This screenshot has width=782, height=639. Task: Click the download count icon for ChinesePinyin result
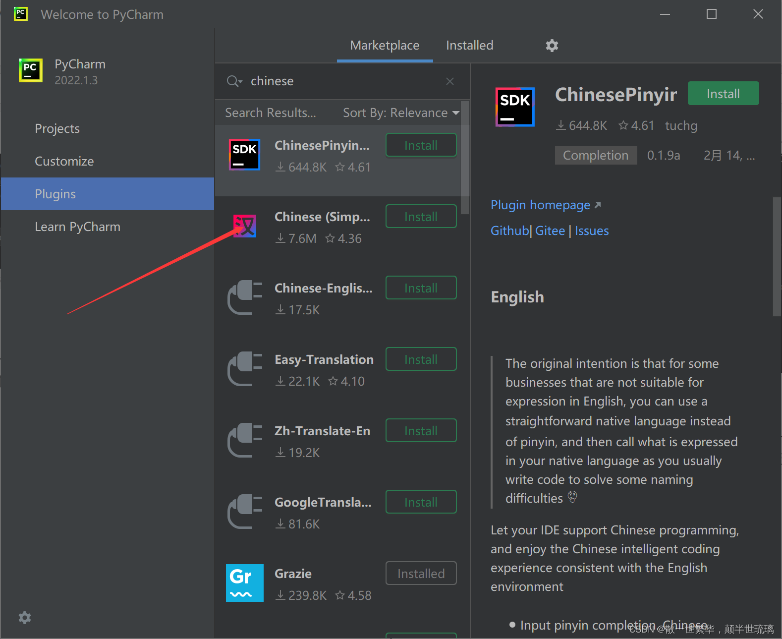tap(280, 167)
